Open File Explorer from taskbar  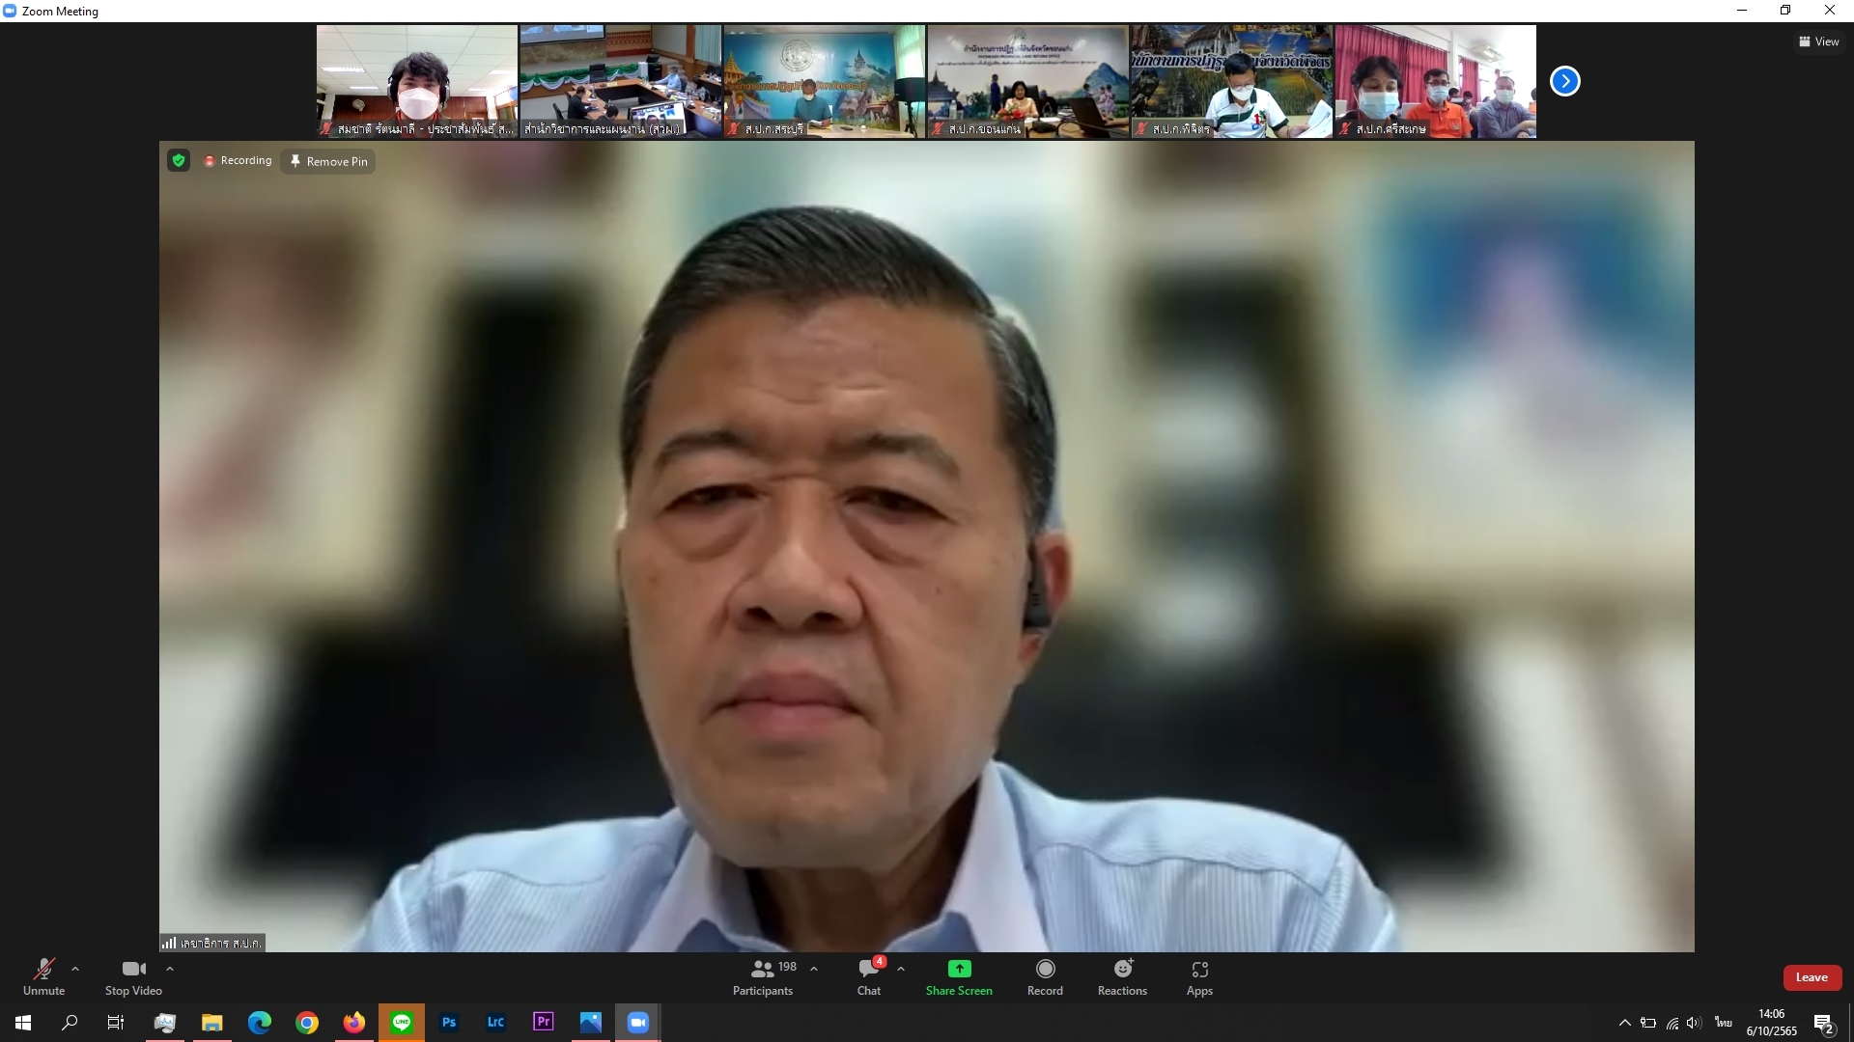[211, 1023]
